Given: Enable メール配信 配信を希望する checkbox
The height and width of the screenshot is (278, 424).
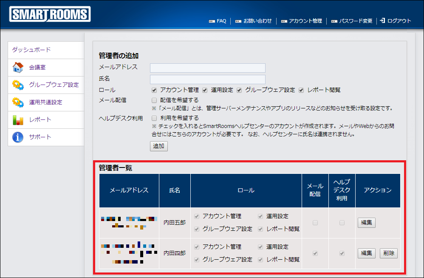Looking at the screenshot, I should coord(154,100).
